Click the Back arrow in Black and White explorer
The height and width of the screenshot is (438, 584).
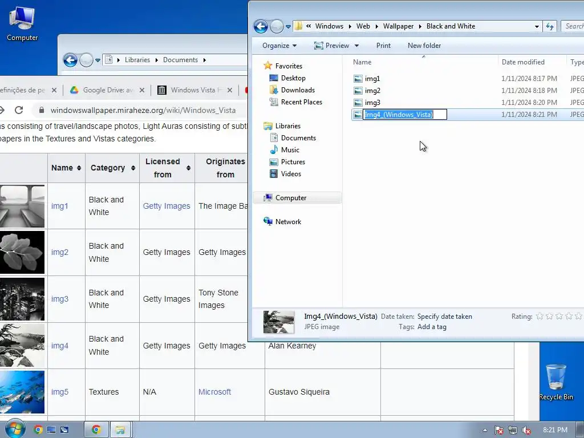[x=261, y=26]
